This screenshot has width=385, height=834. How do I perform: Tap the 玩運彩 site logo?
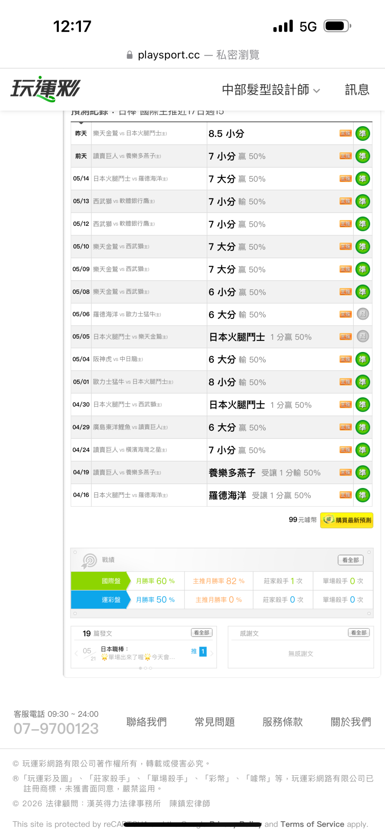46,89
